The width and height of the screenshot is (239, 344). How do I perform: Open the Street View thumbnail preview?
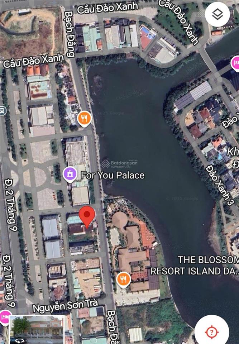(37, 329)
